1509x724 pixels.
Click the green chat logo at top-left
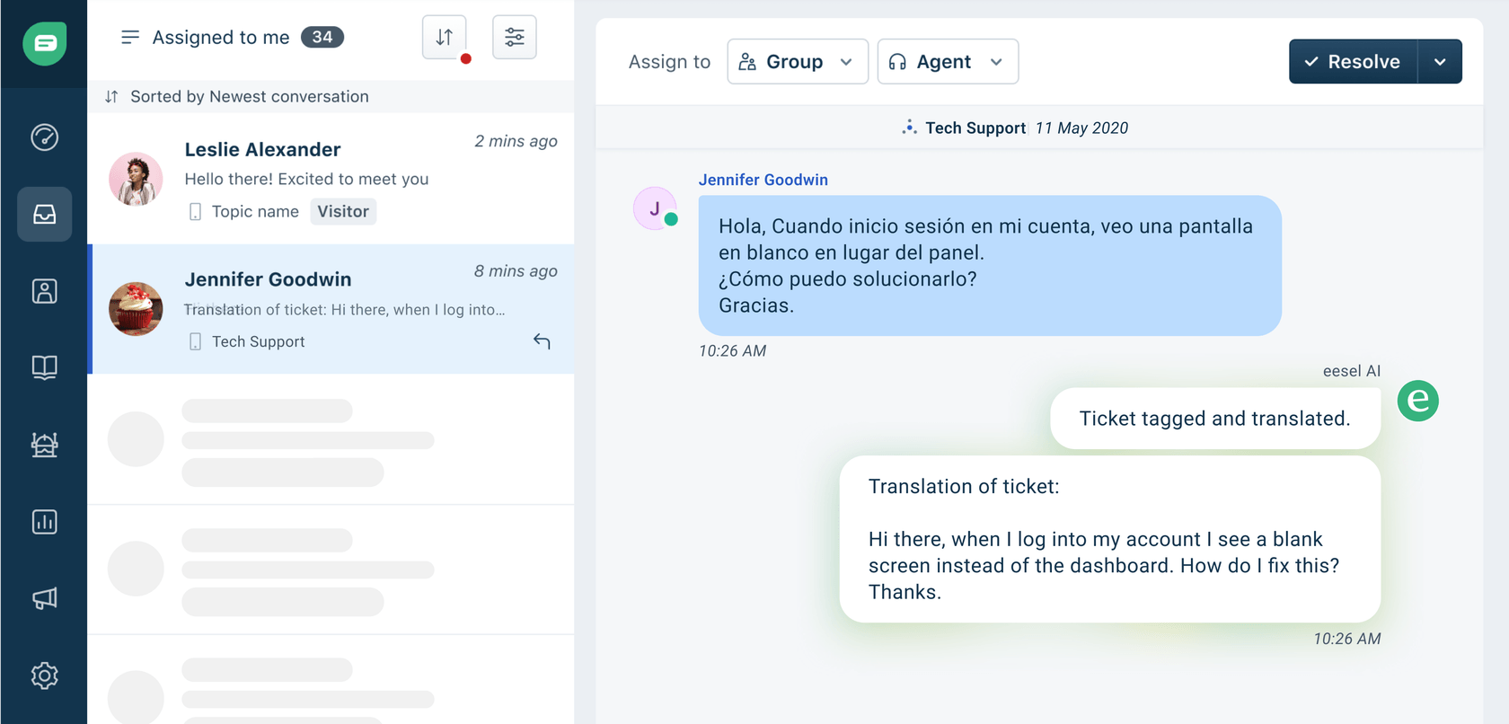pos(44,43)
